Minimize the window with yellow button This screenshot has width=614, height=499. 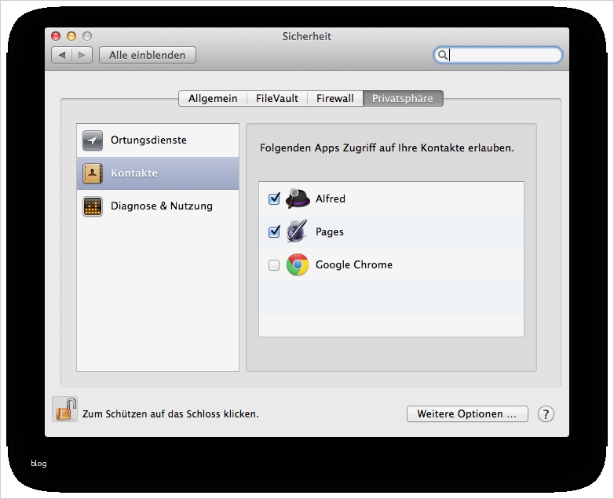71,36
